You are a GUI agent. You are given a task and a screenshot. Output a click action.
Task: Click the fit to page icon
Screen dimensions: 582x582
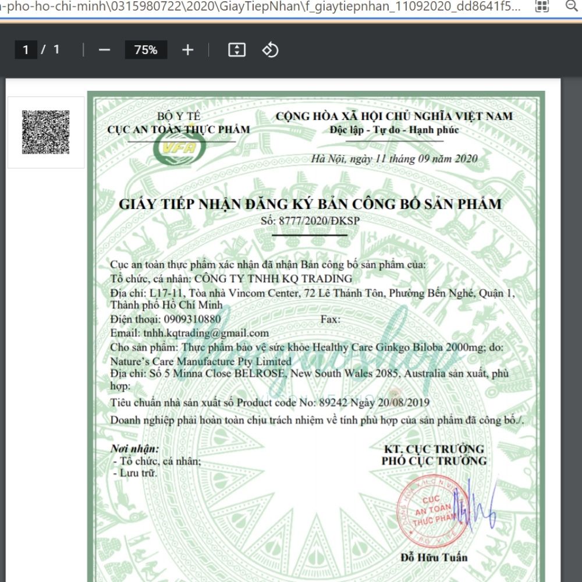pos(237,50)
